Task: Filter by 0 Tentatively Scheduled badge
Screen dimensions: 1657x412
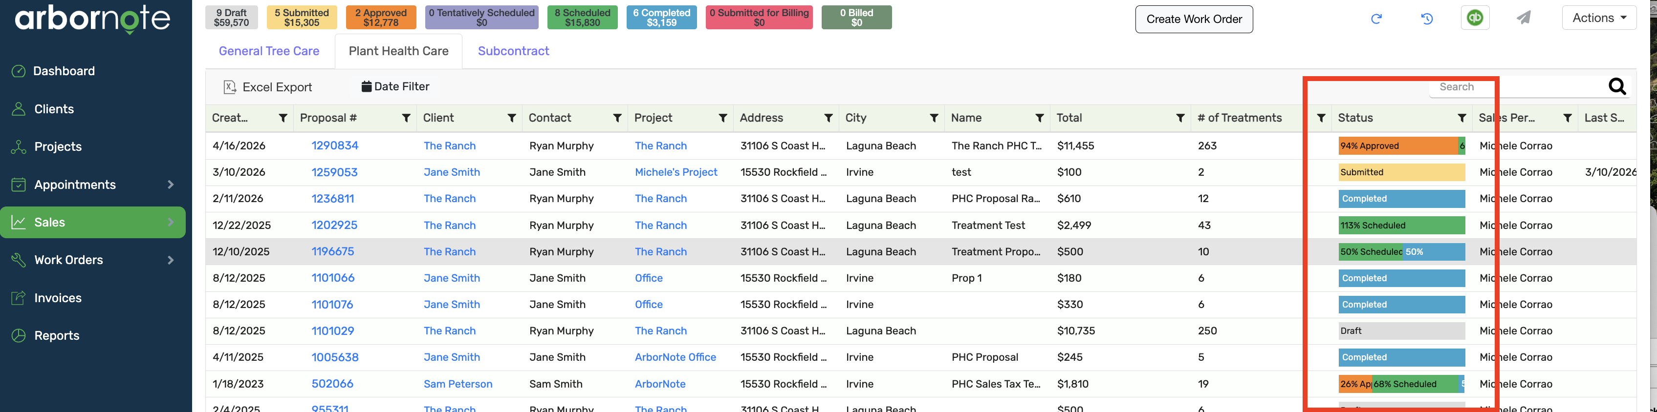Action: [482, 18]
